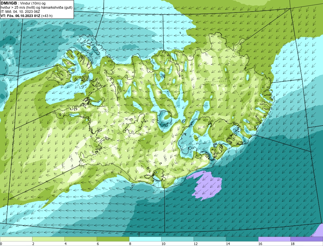Click the dark green 6–8 m/s legend swatch
This screenshot has width=323, height=246.
113,239
